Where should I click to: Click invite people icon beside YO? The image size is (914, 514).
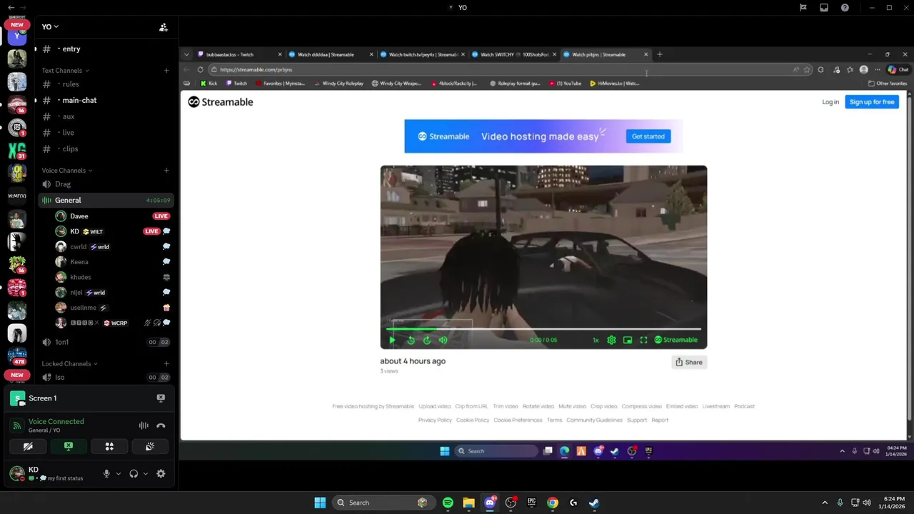(164, 27)
